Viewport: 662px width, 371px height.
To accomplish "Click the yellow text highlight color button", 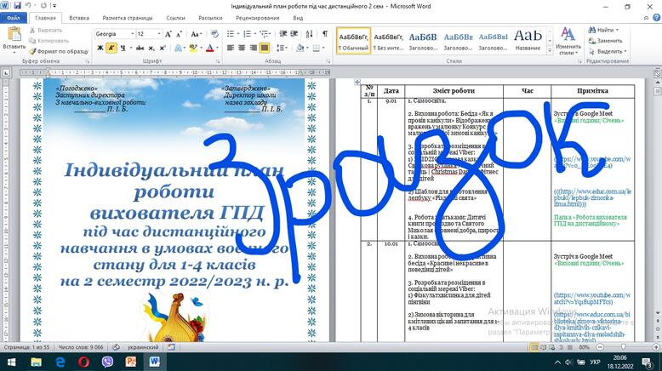I will coord(193,49).
